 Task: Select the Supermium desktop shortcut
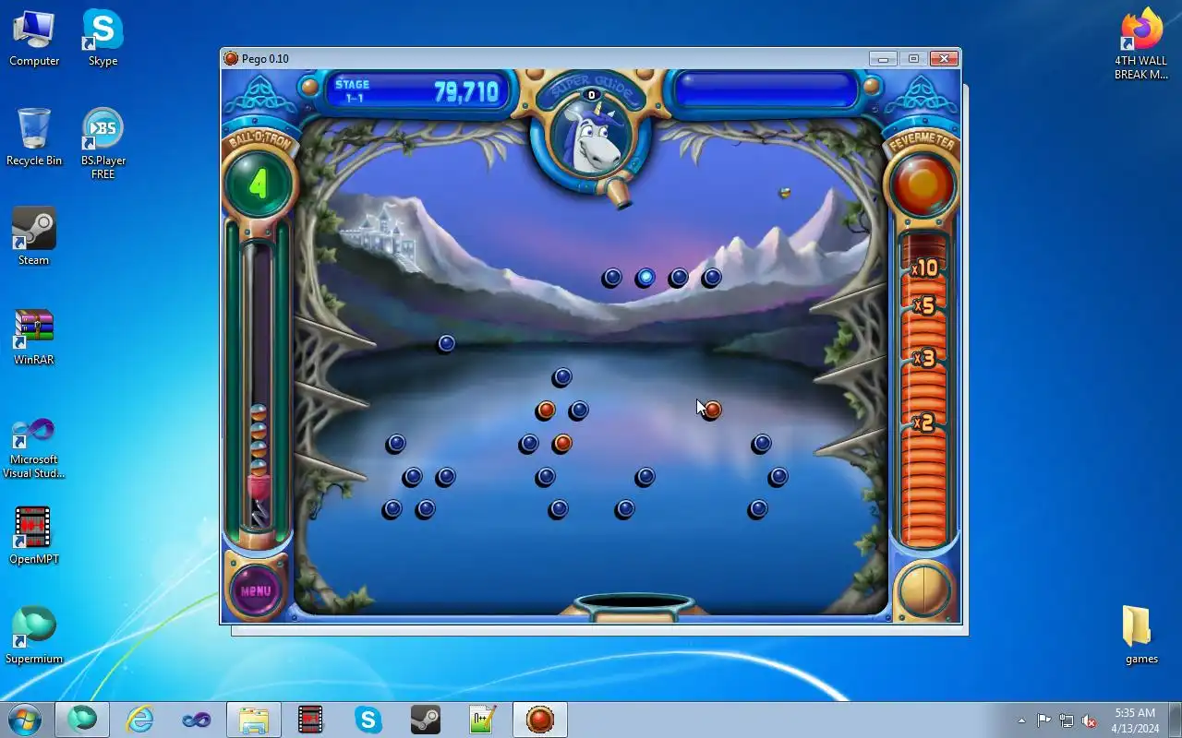[x=34, y=636]
